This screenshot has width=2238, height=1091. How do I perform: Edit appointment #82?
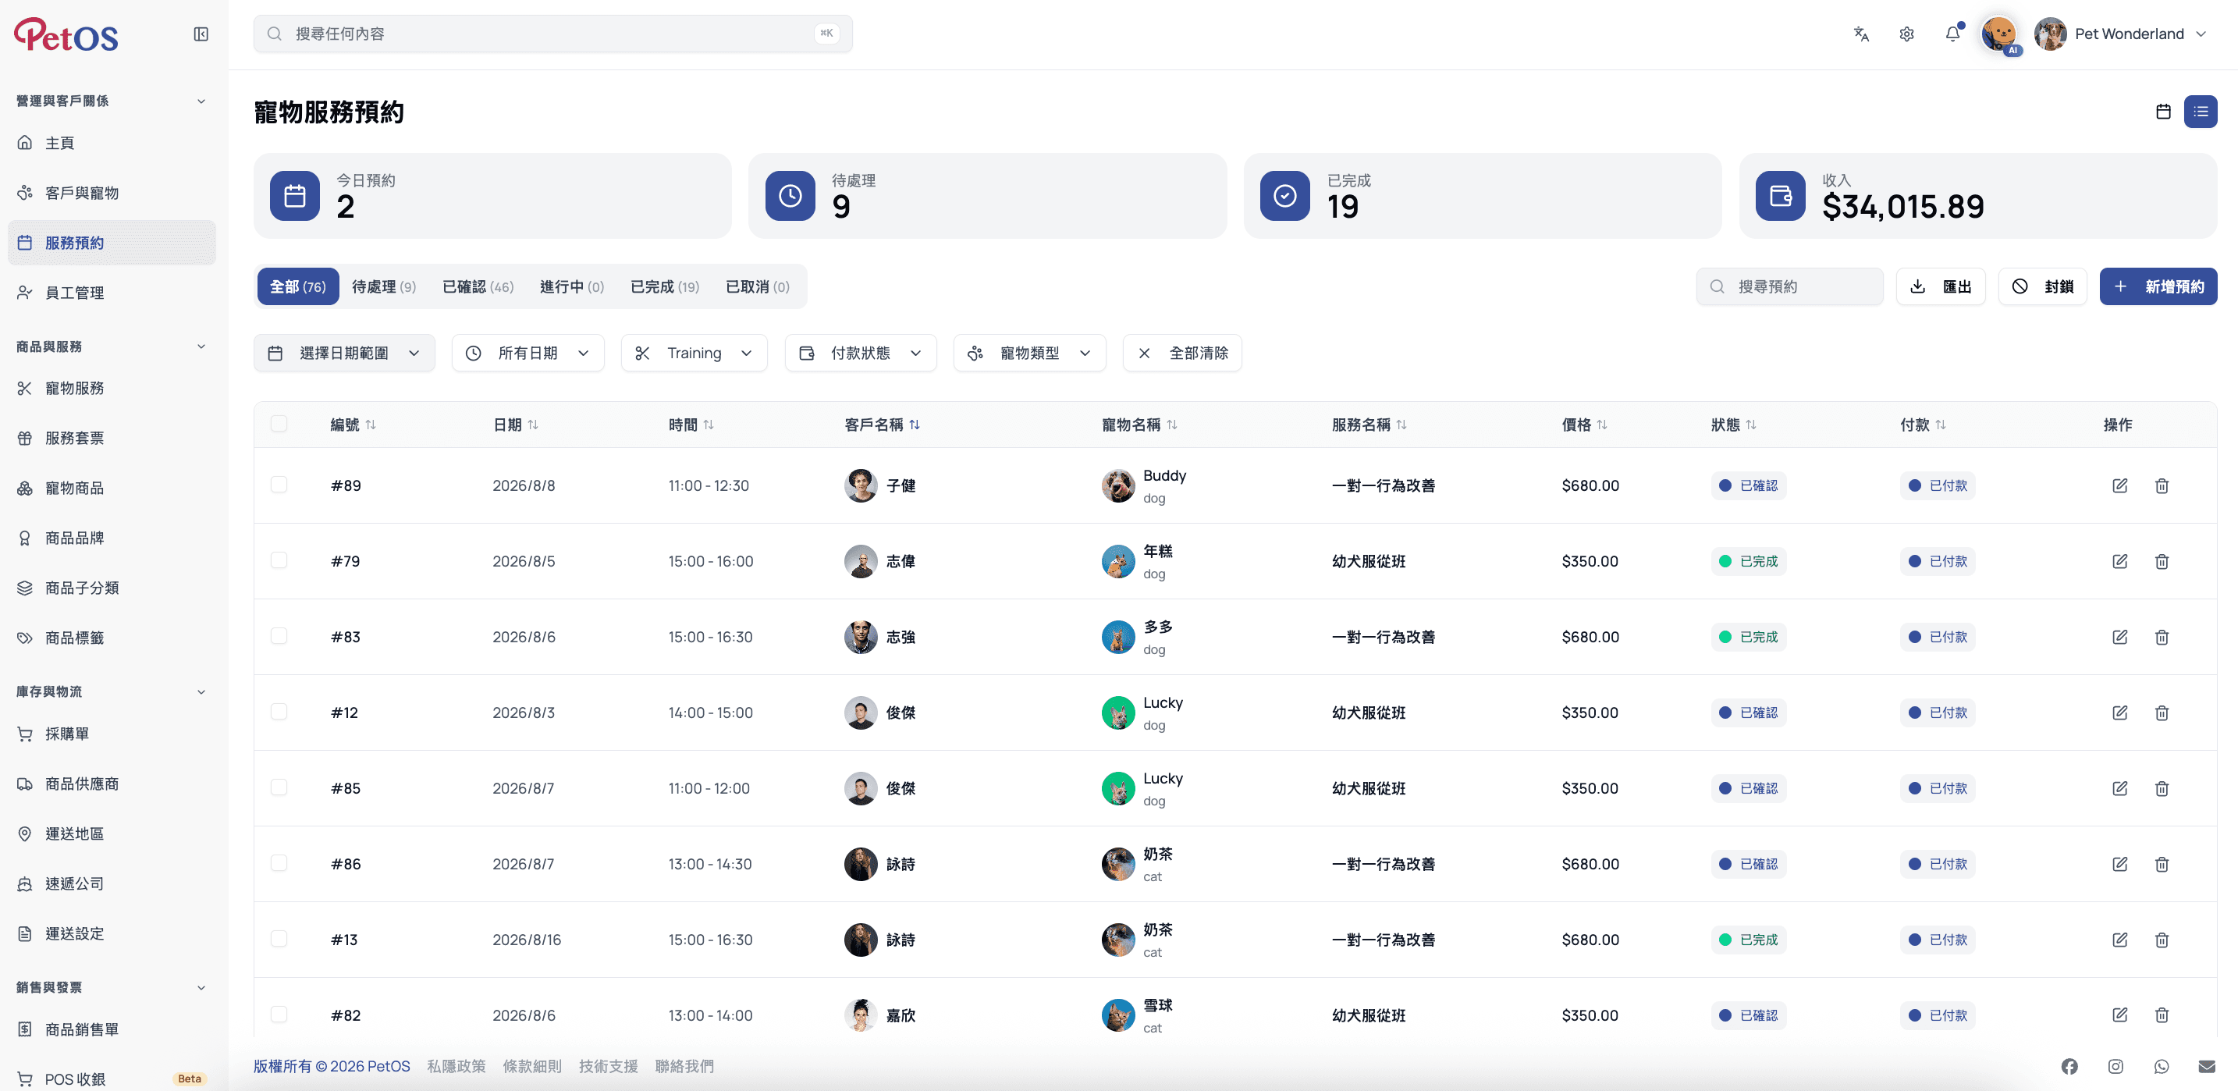2120,1015
